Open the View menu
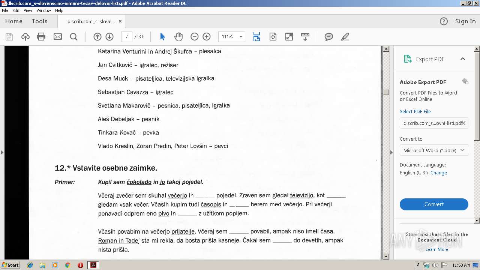Screen dimensions: 480x270 coord(28,10)
